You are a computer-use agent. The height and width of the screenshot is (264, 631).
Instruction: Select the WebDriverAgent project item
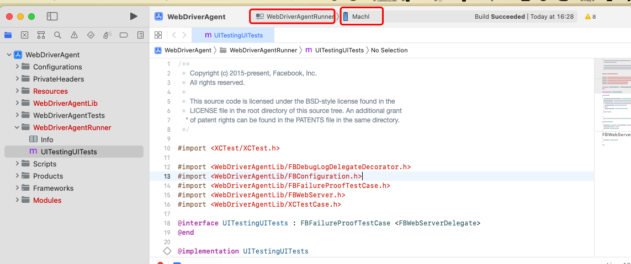(x=74, y=55)
